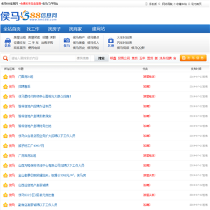The width and height of the screenshot is (210, 210).
Task: Open the 二手车 category link
Action: pyautogui.click(x=33, y=43)
